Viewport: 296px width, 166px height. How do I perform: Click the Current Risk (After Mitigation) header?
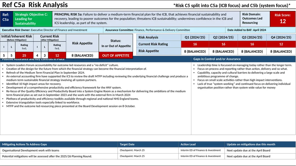coord(50,38)
